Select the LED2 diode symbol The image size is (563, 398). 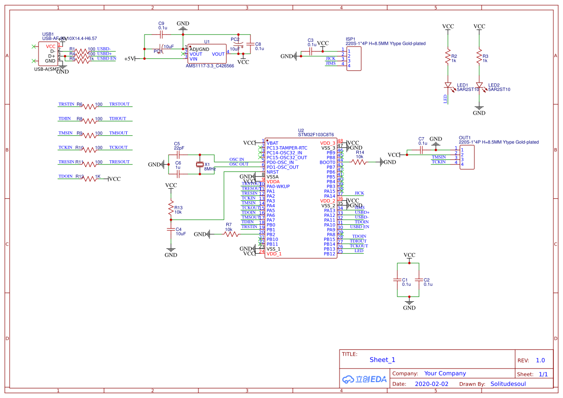479,86
